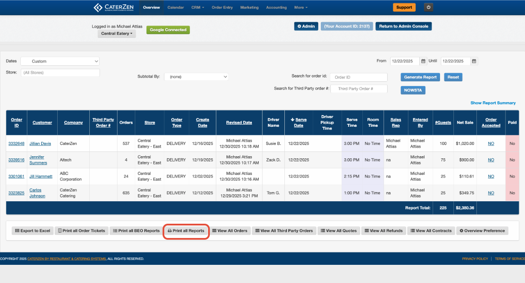Click the Reset button
Image resolution: width=525 pixels, height=283 pixels.
[x=453, y=77]
